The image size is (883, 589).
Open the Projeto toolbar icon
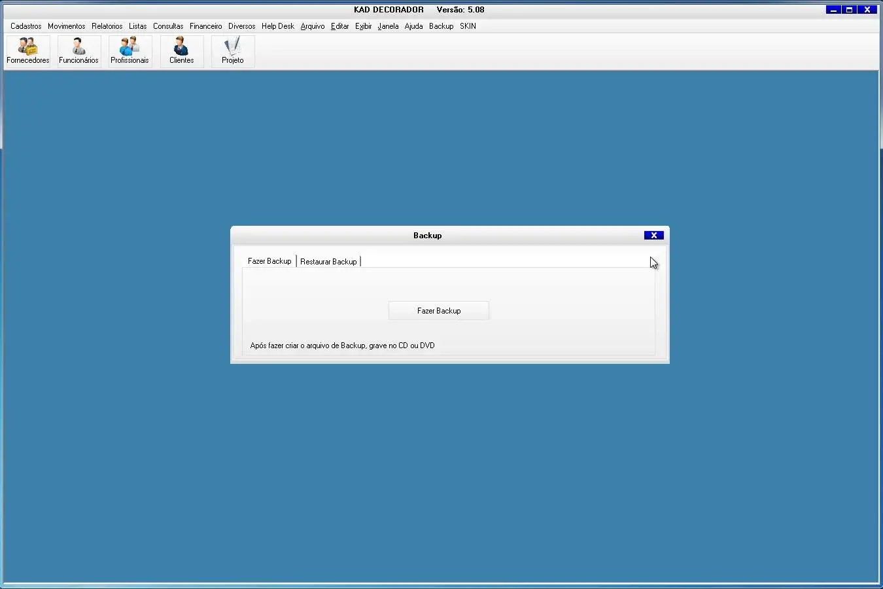tap(232, 51)
